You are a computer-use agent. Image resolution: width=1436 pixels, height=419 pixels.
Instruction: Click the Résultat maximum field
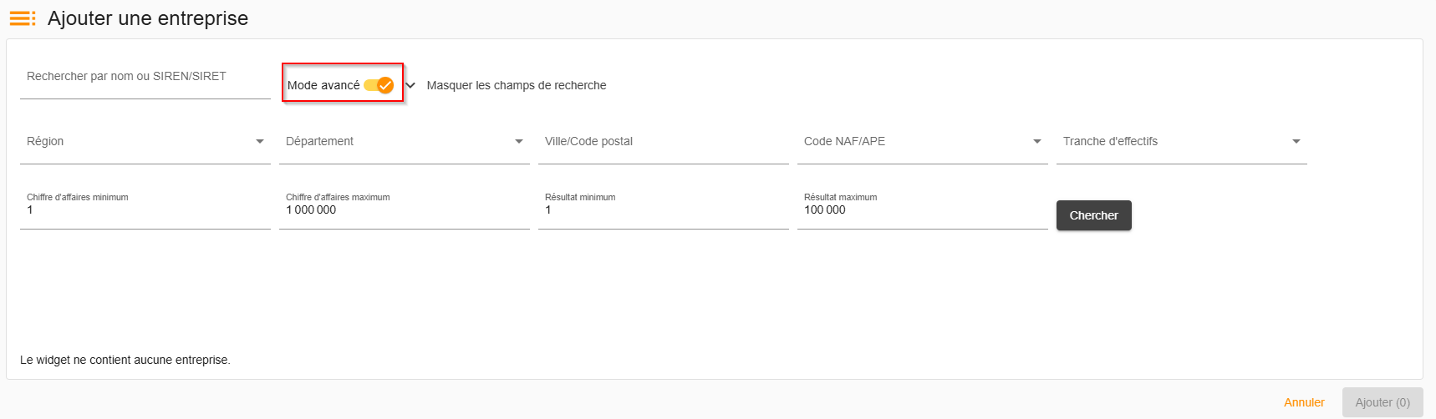pyautogui.click(x=923, y=209)
